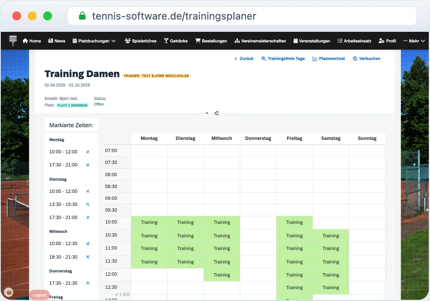Click the PLATZ 1 (DRINNEN) badge
Screen dimensions: 430x301
[x=72, y=105]
